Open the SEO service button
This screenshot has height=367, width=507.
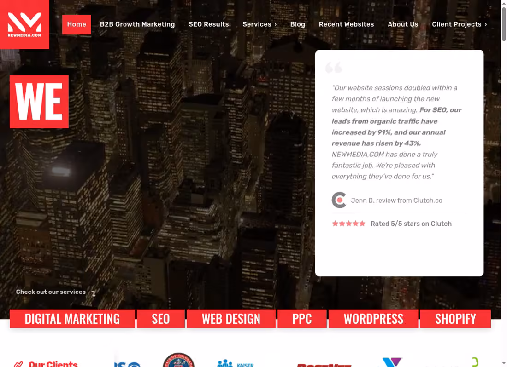pyautogui.click(x=161, y=319)
